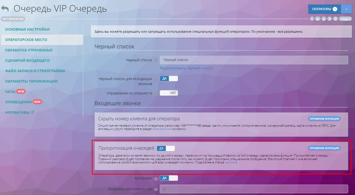355x195 pixels.
Task: Open НОРМАТИВЫ link
Action: tap(17, 112)
